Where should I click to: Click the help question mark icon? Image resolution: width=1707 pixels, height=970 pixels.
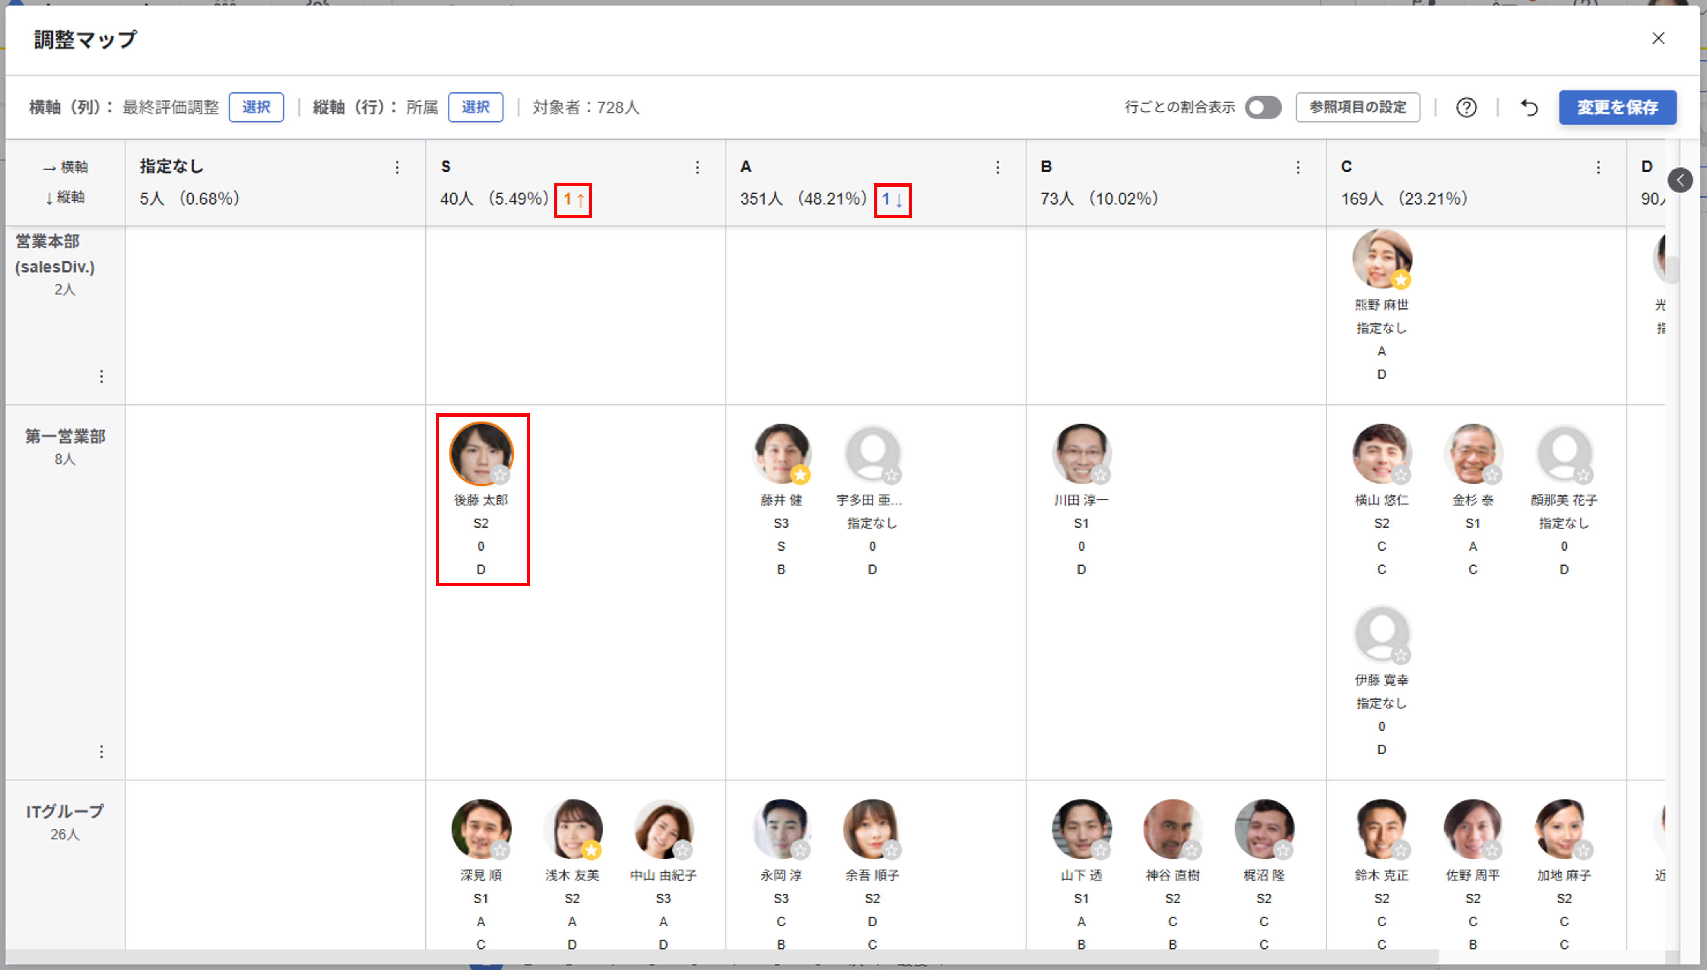1466,107
